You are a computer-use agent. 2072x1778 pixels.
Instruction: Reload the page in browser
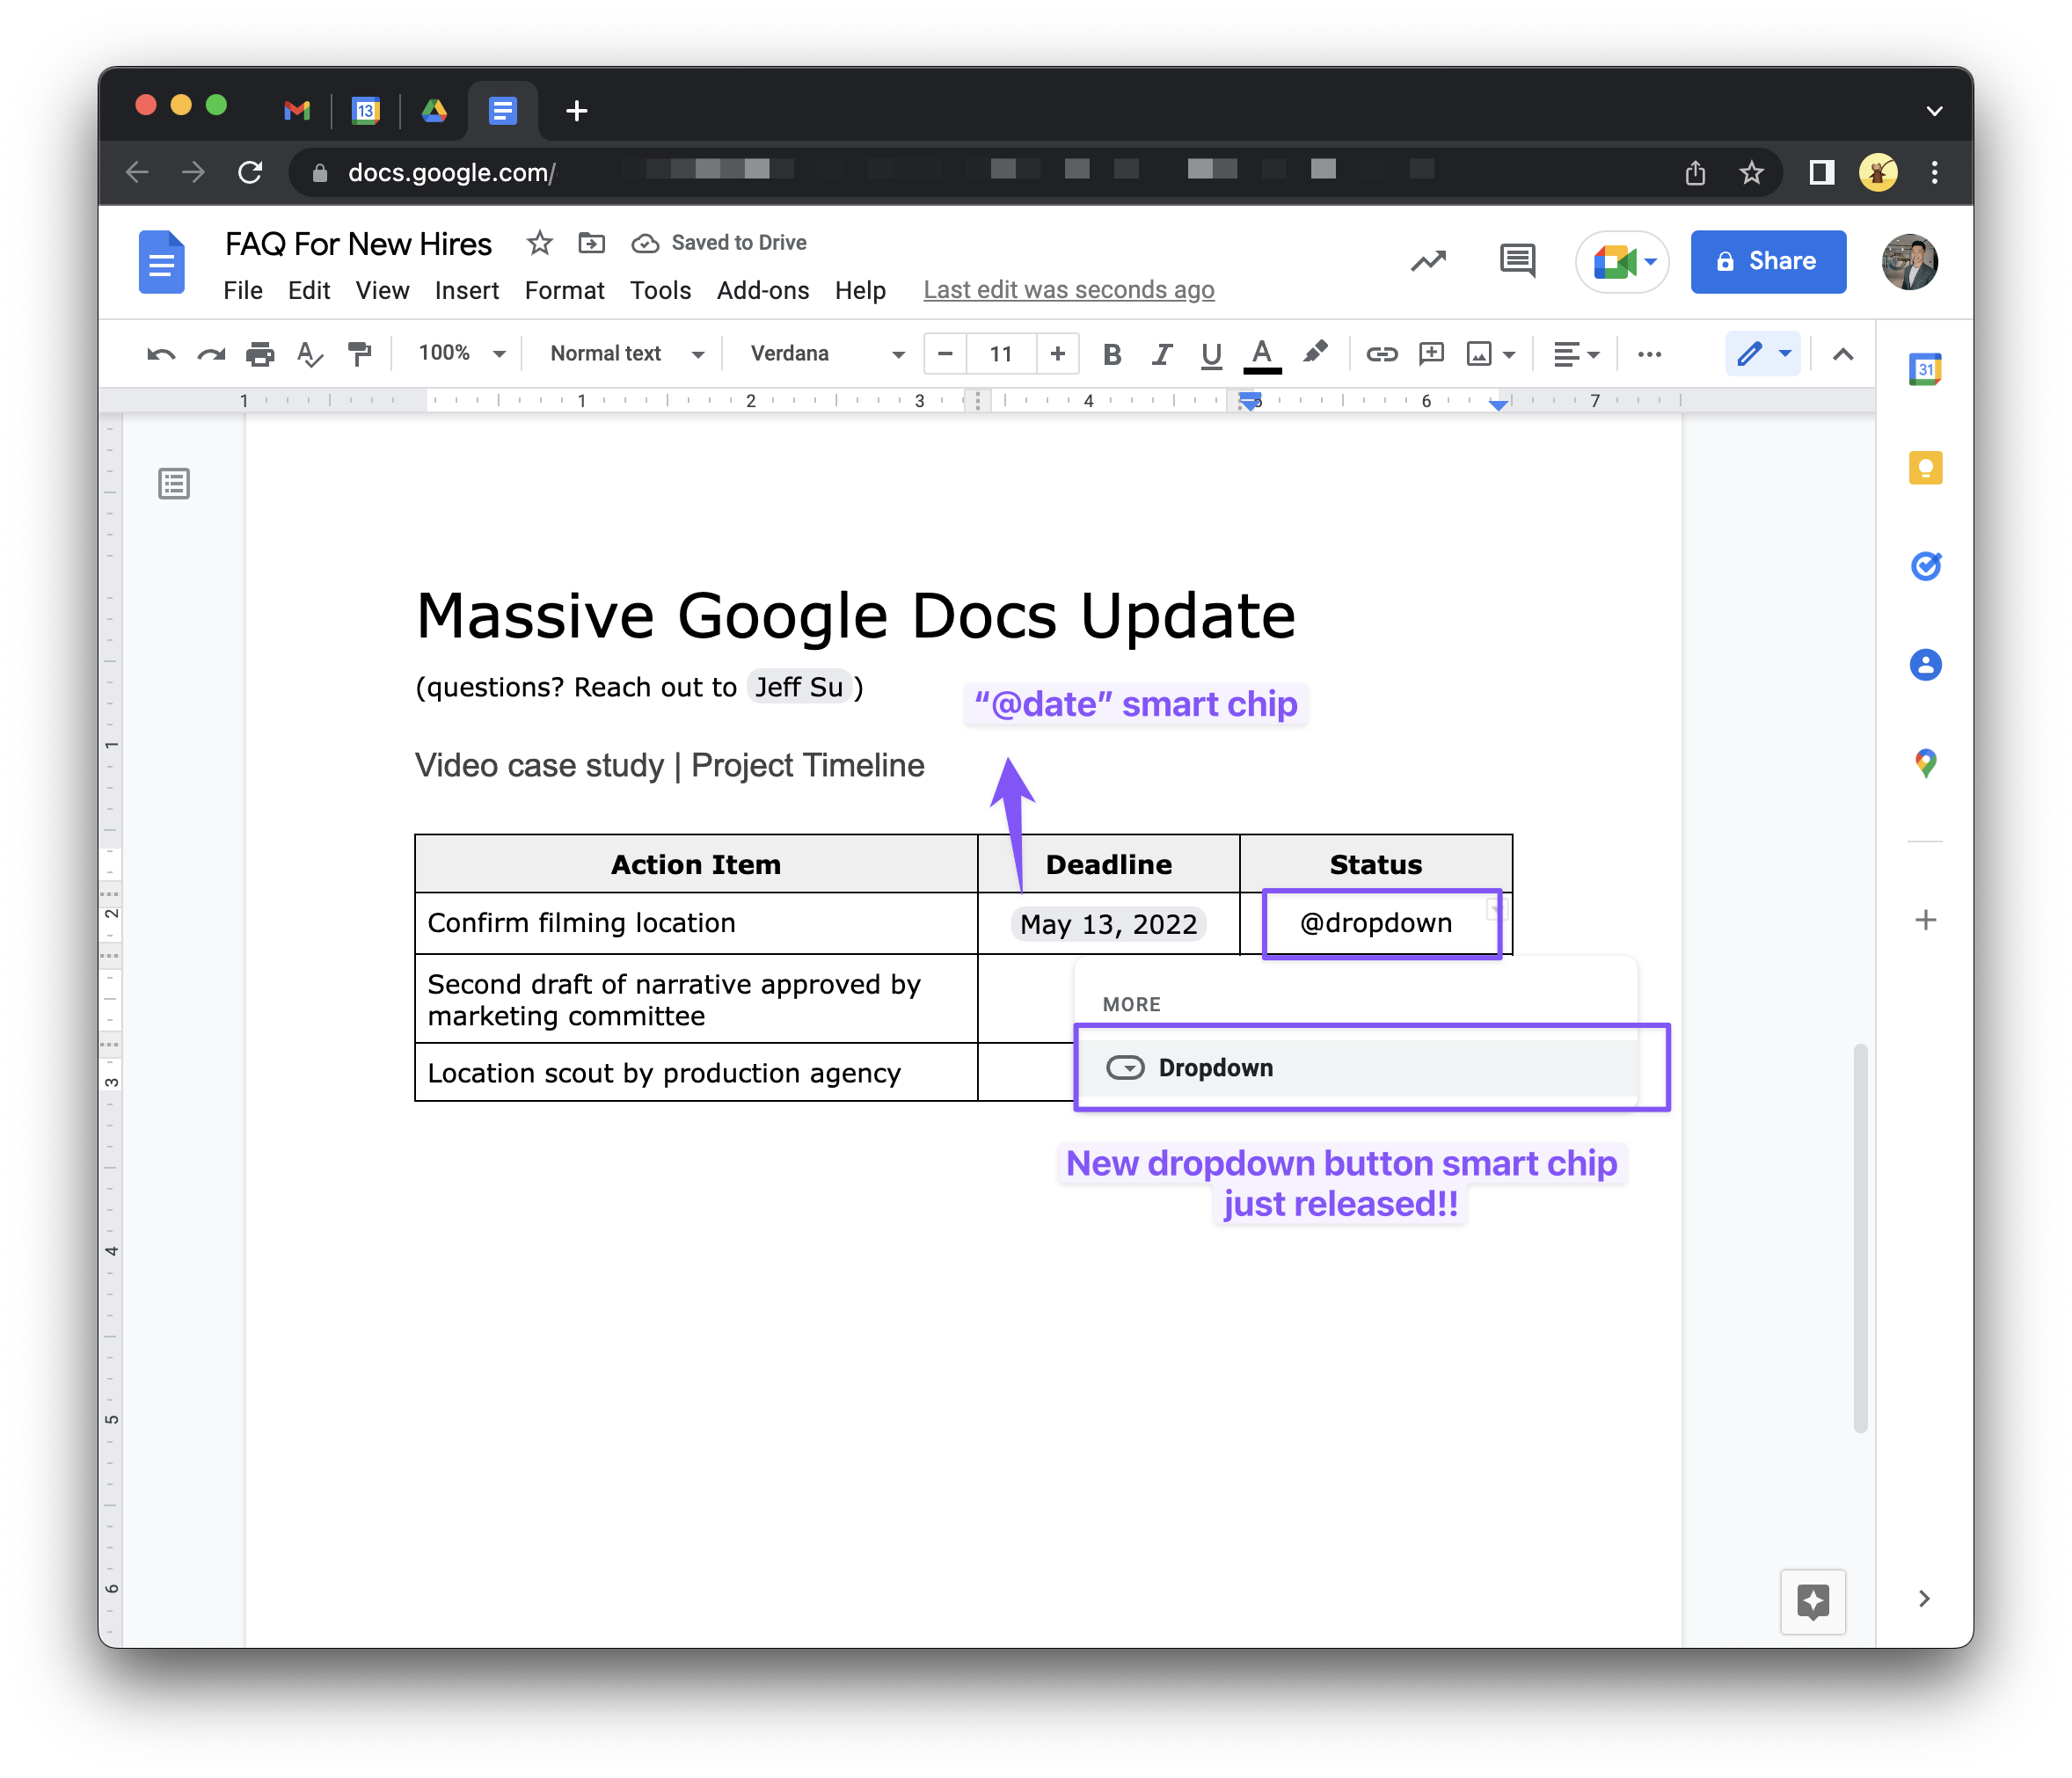pyautogui.click(x=250, y=172)
